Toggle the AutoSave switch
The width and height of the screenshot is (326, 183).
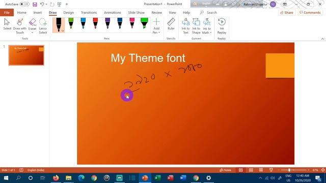24,4
